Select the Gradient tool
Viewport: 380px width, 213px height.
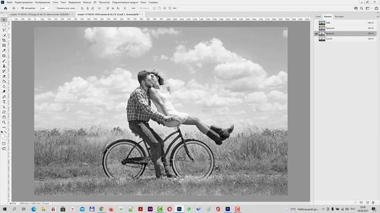pos(4,82)
